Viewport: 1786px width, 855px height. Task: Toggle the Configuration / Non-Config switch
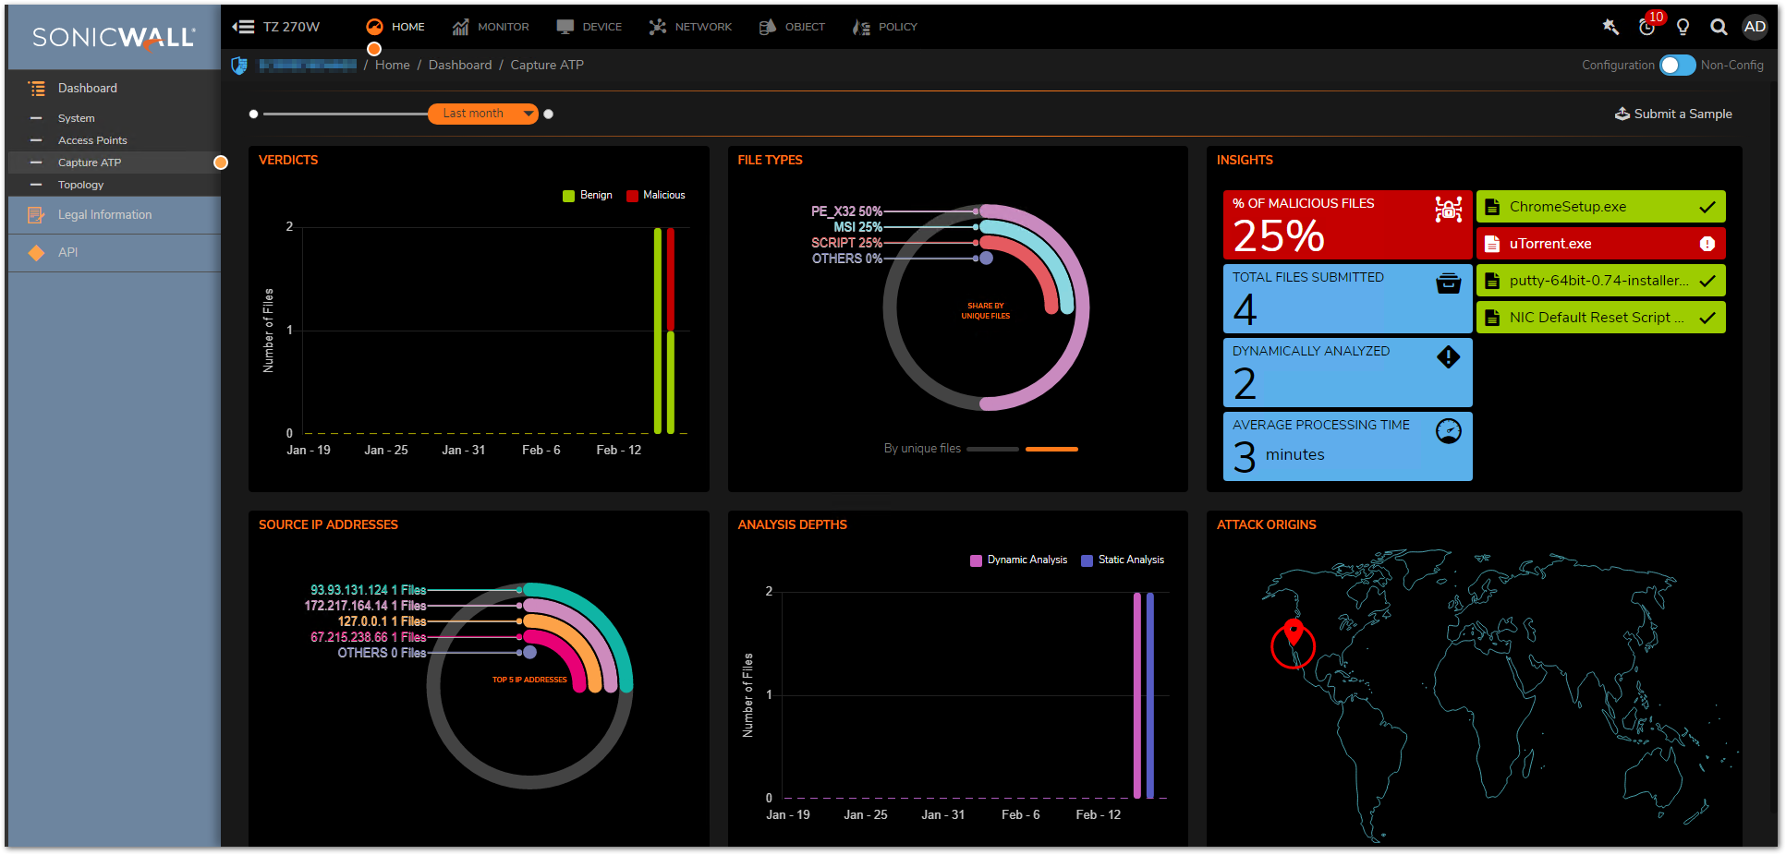[1676, 66]
